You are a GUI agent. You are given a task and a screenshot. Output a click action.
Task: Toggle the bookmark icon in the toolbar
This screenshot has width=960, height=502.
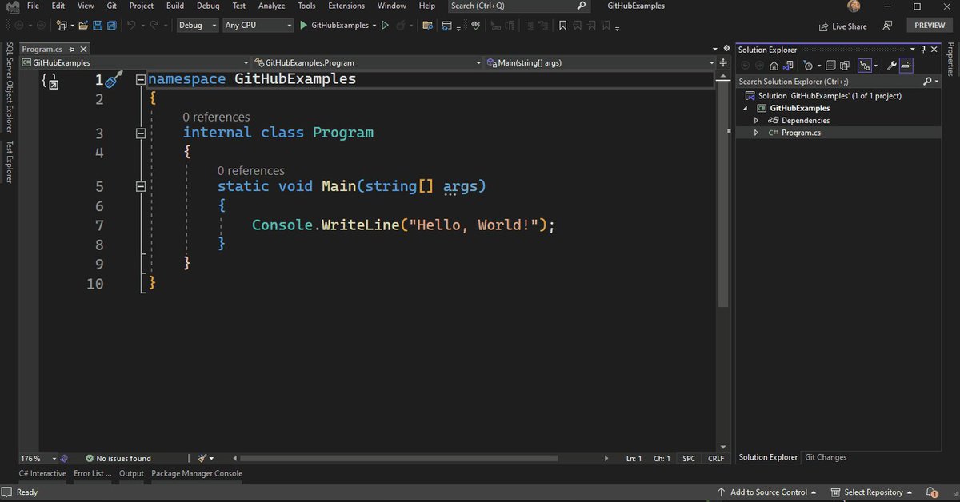[x=563, y=26]
